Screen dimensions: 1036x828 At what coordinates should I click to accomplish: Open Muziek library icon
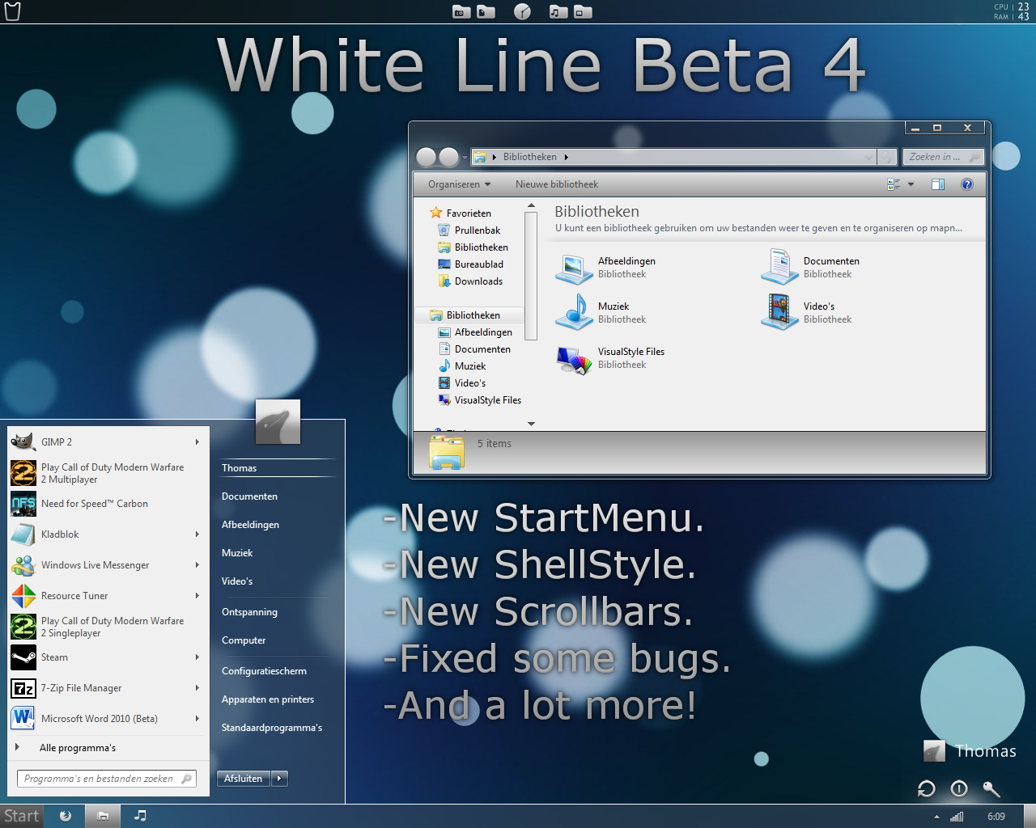click(575, 313)
